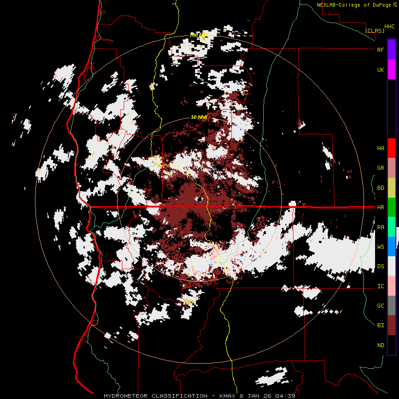Click the 'UK' legend label

(x=380, y=70)
